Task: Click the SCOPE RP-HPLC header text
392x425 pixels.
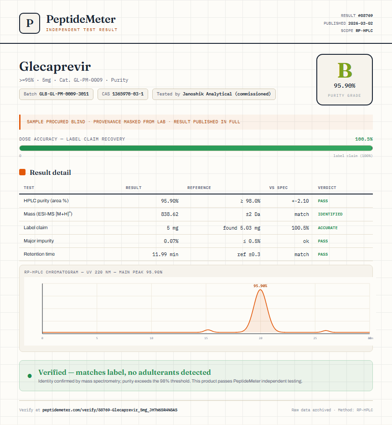Action: point(357,31)
